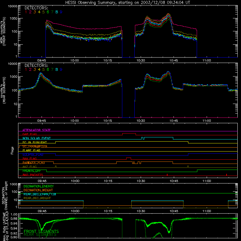Click the HESSI Observing Summary title text
The height and width of the screenshot is (241, 241).
pos(128,2)
